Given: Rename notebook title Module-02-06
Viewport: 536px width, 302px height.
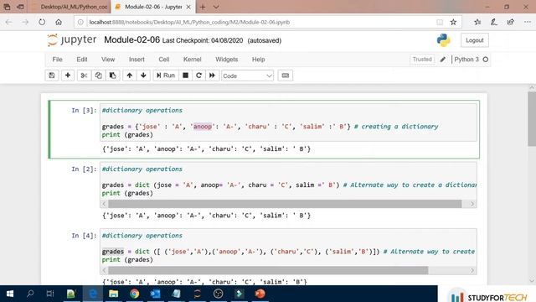Looking at the screenshot, I should [132, 39].
